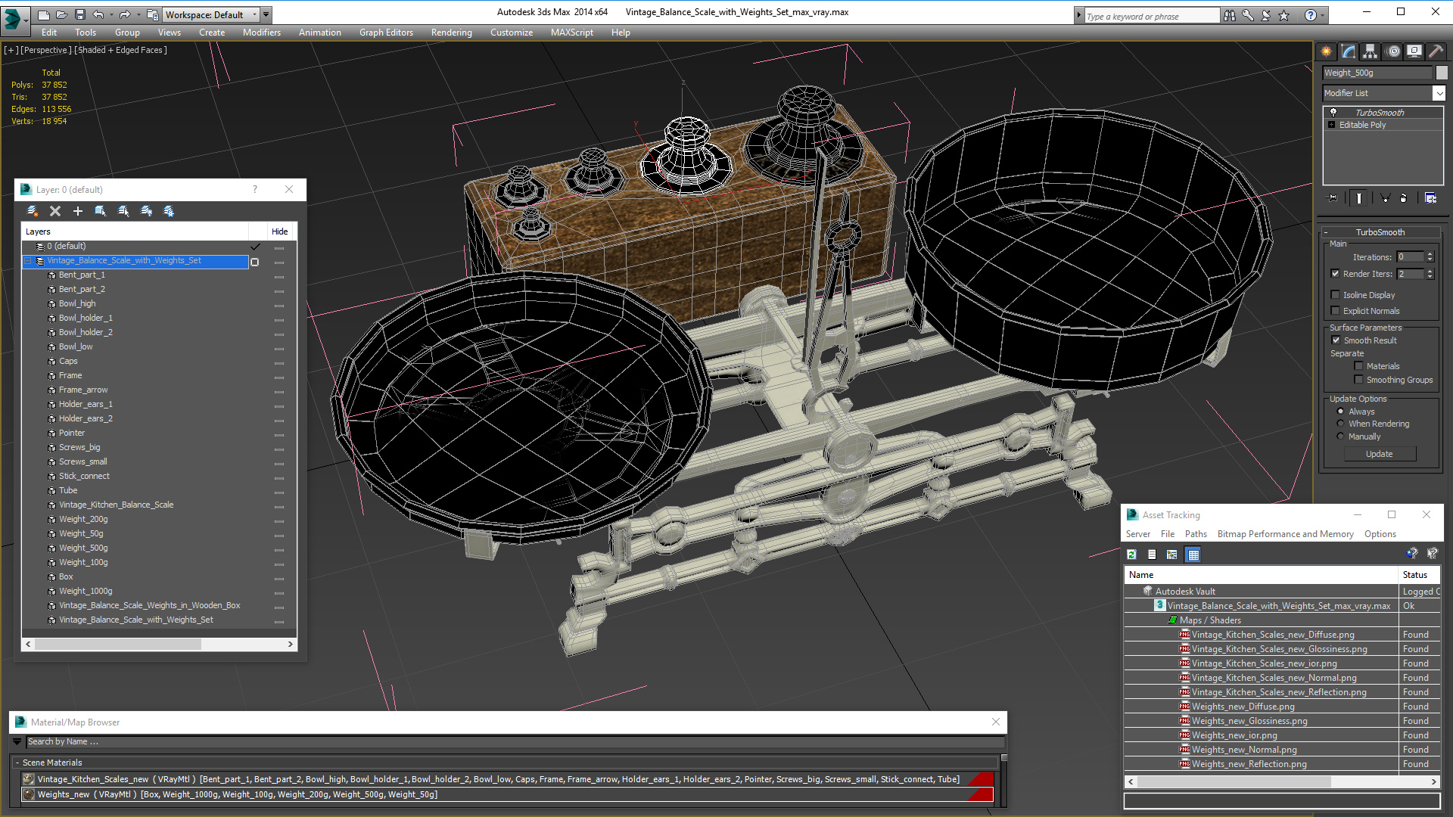
Task: Open the Graph Editors menu
Action: [x=386, y=33]
